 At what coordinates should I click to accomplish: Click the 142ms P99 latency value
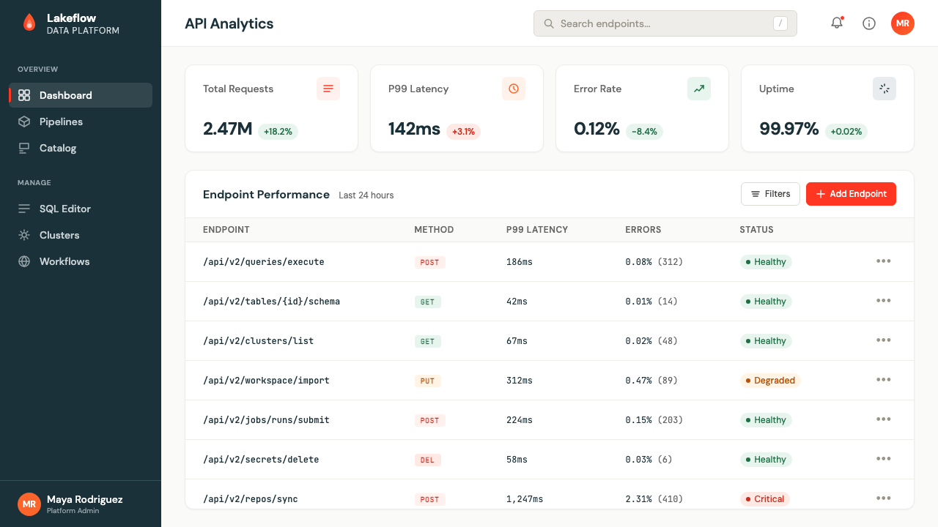tap(414, 130)
